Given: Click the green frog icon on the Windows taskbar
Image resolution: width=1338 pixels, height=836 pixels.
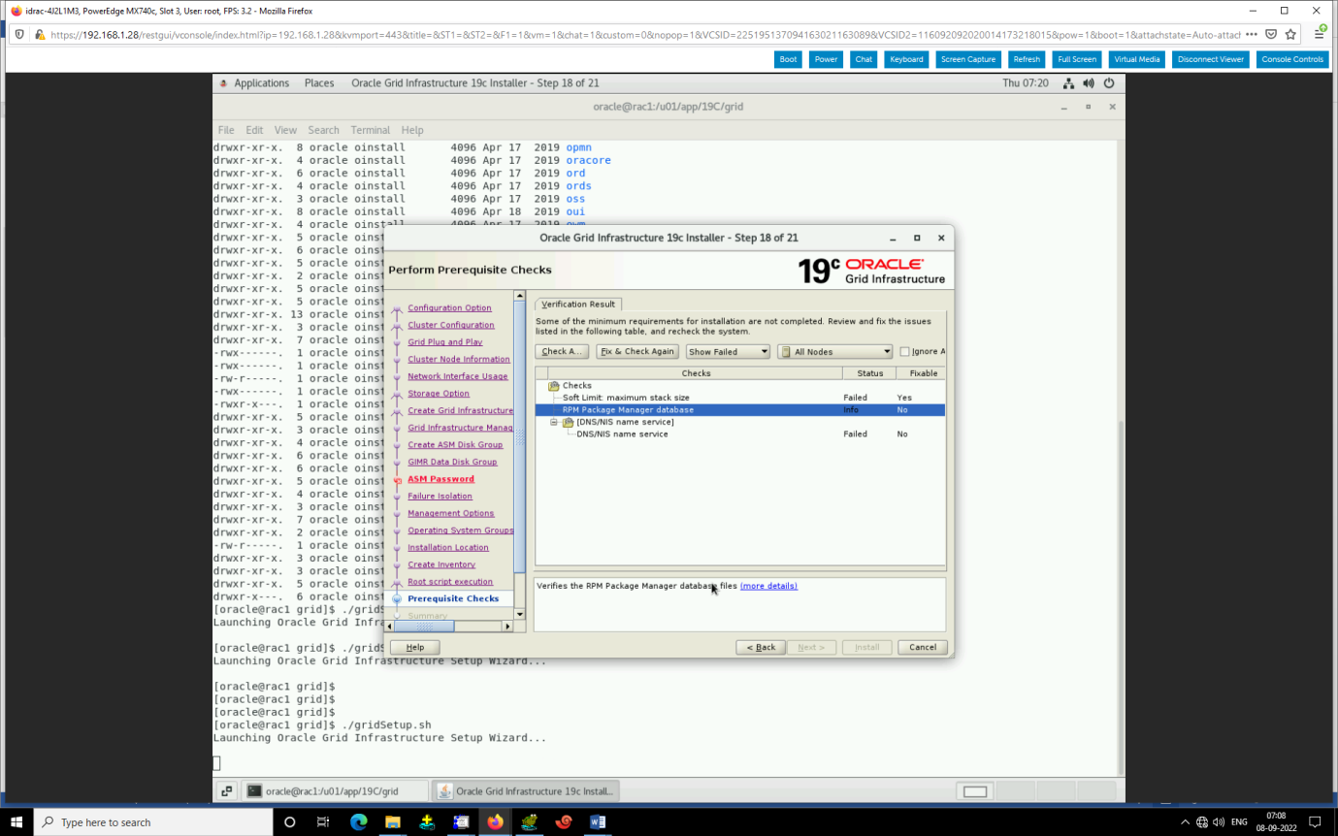Looking at the screenshot, I should pos(529,821).
